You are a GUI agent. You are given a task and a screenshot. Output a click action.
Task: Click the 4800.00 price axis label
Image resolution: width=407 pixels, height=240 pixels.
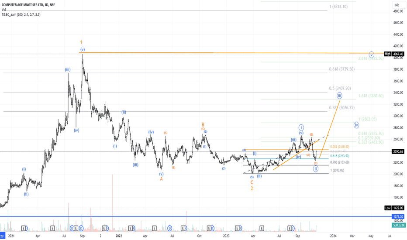398,11
